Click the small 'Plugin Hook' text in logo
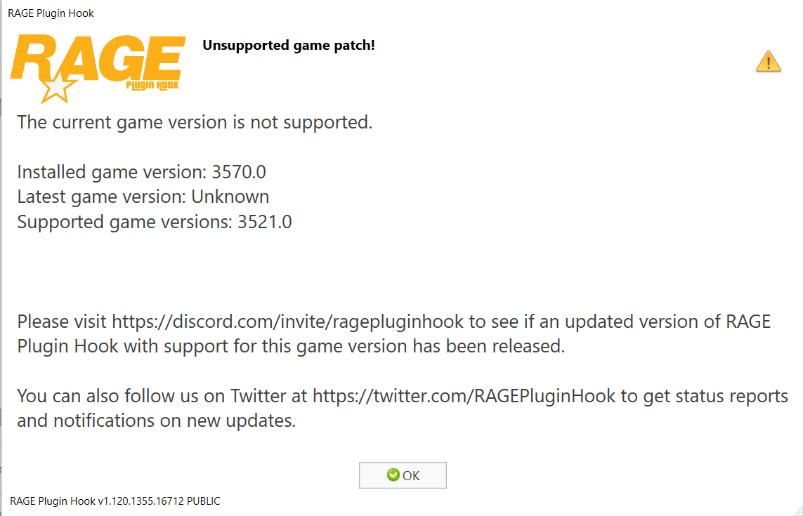The image size is (803, 516). [x=152, y=85]
